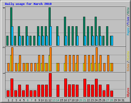Click day label 21 on the axis
The image size is (131, 103).
point(84,100)
